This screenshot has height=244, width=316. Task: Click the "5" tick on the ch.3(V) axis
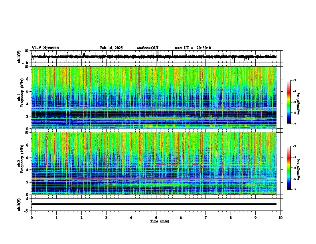28,198
